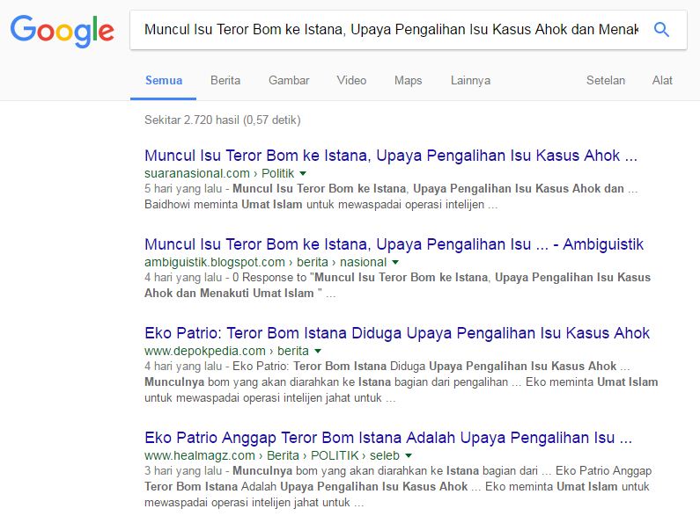Switch to the Video tab
This screenshot has height=516, width=700.
(x=351, y=81)
